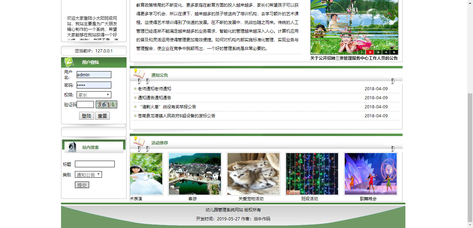Click the vertical page scrollbar thumb
Image resolution: width=473 pixels, height=228 pixels.
(x=470, y=157)
